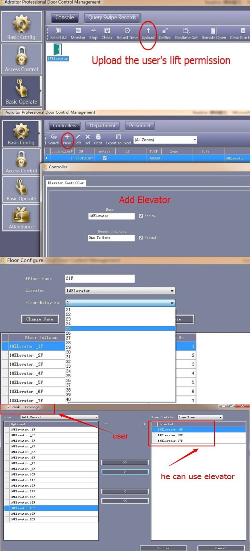
Task: Click the Floor Name input field
Action: (100, 279)
